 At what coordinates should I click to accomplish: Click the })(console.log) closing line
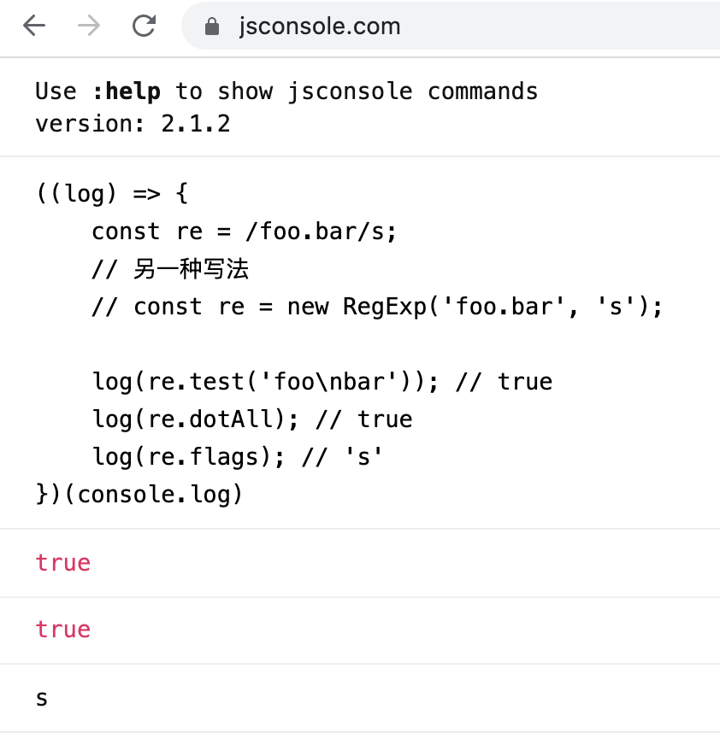point(139,495)
